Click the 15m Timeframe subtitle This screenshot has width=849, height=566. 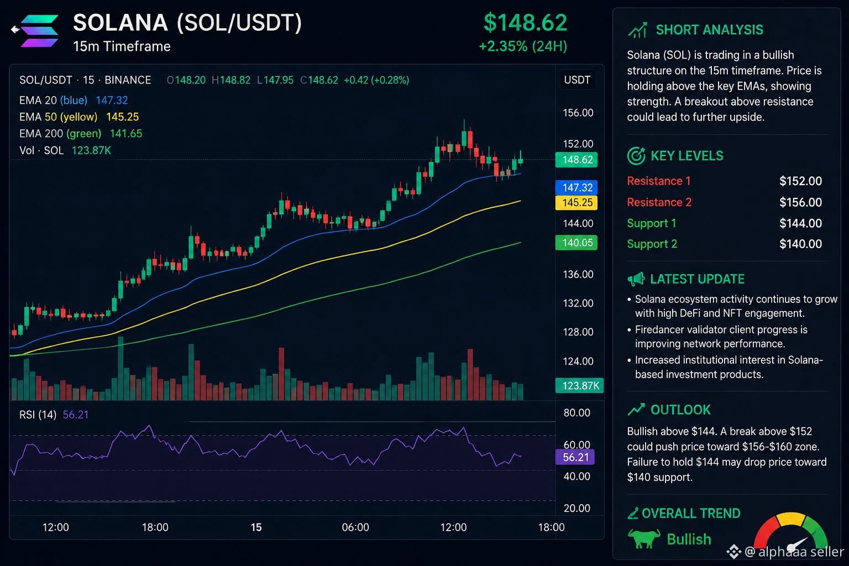click(x=122, y=46)
